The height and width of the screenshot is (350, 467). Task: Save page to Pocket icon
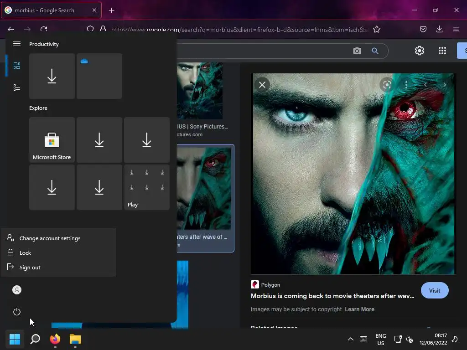(x=423, y=29)
